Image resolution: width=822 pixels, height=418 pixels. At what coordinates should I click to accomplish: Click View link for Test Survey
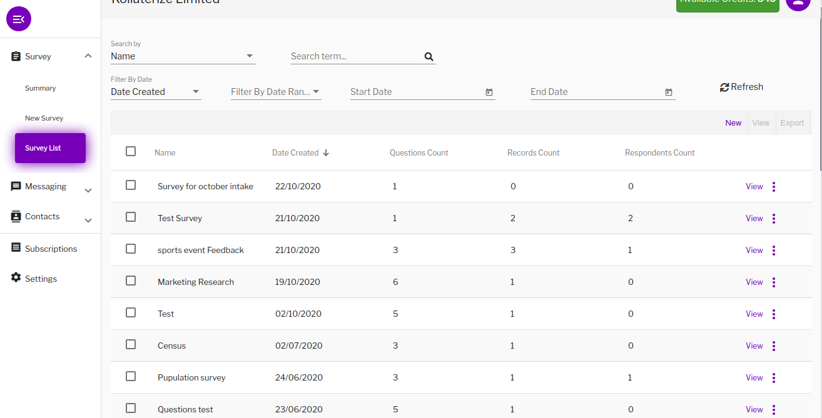754,218
